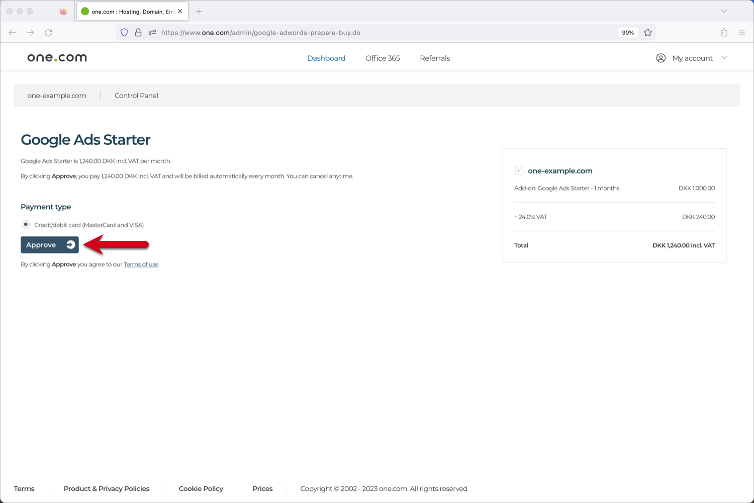
Task: Select the Credit/debit card radio button
Action: click(x=25, y=224)
